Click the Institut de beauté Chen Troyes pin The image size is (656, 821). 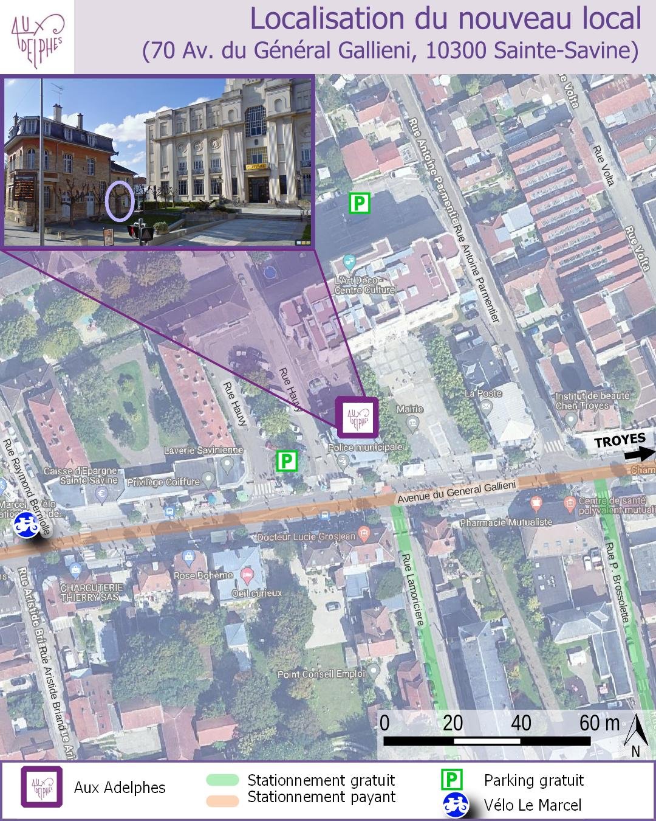click(x=570, y=419)
